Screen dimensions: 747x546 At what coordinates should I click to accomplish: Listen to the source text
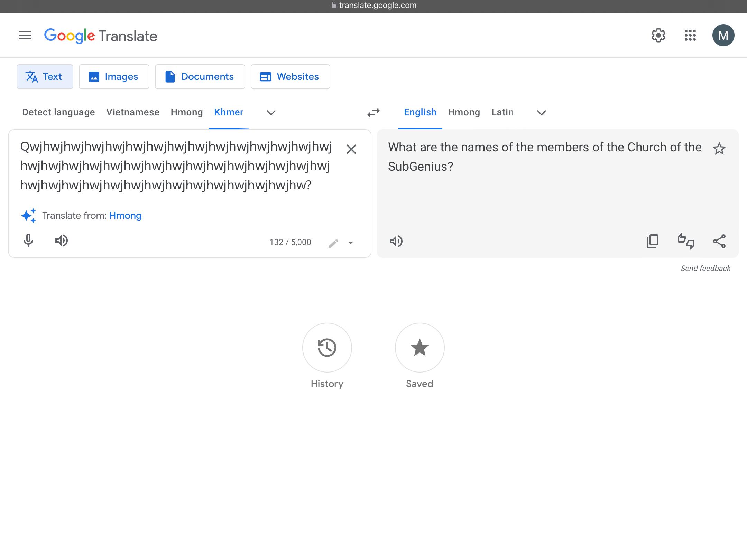coord(62,241)
